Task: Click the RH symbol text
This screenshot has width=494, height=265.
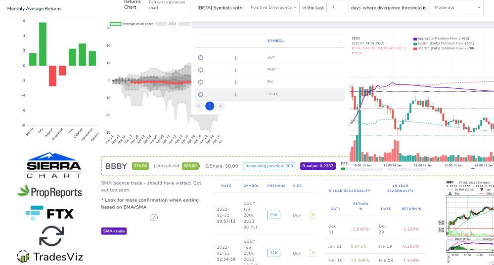Action: click(x=270, y=82)
